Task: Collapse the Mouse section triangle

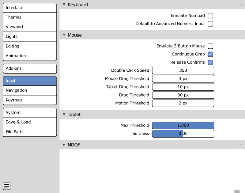Action: (x=64, y=35)
